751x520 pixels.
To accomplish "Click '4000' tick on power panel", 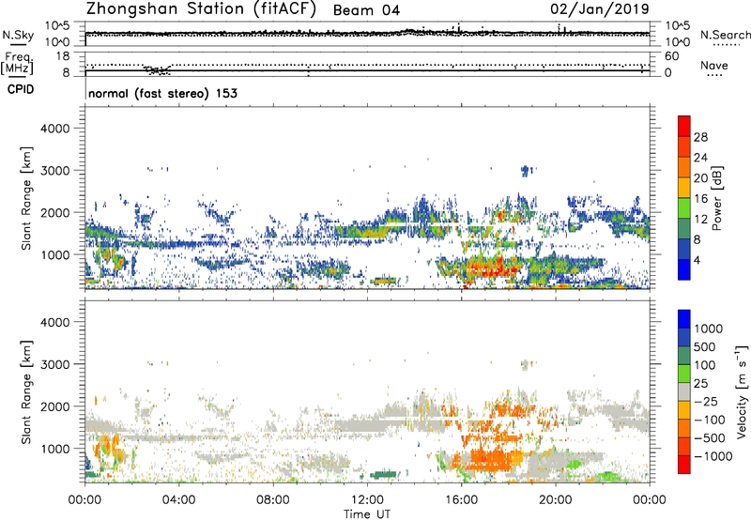I will click(55, 129).
